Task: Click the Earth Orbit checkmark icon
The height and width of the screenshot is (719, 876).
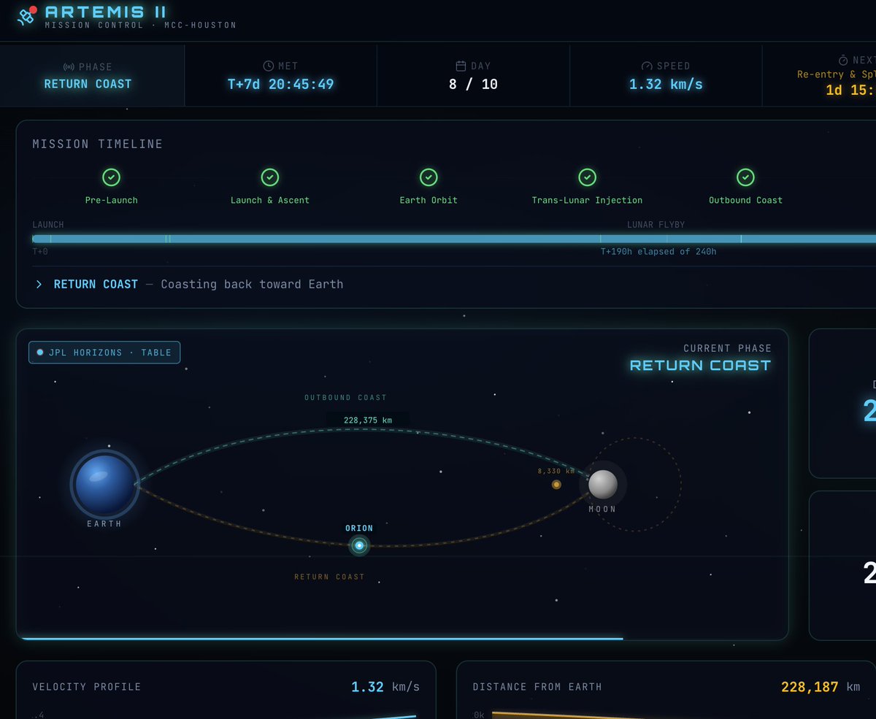Action: pos(429,177)
